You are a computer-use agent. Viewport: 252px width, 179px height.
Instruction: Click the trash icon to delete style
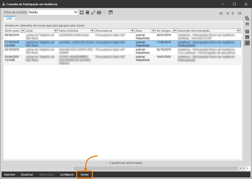tap(88, 12)
